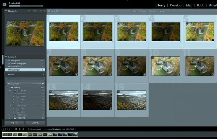Collapse the Catalog panel
Screen dimensions: 217x139
click(x=6, y=57)
